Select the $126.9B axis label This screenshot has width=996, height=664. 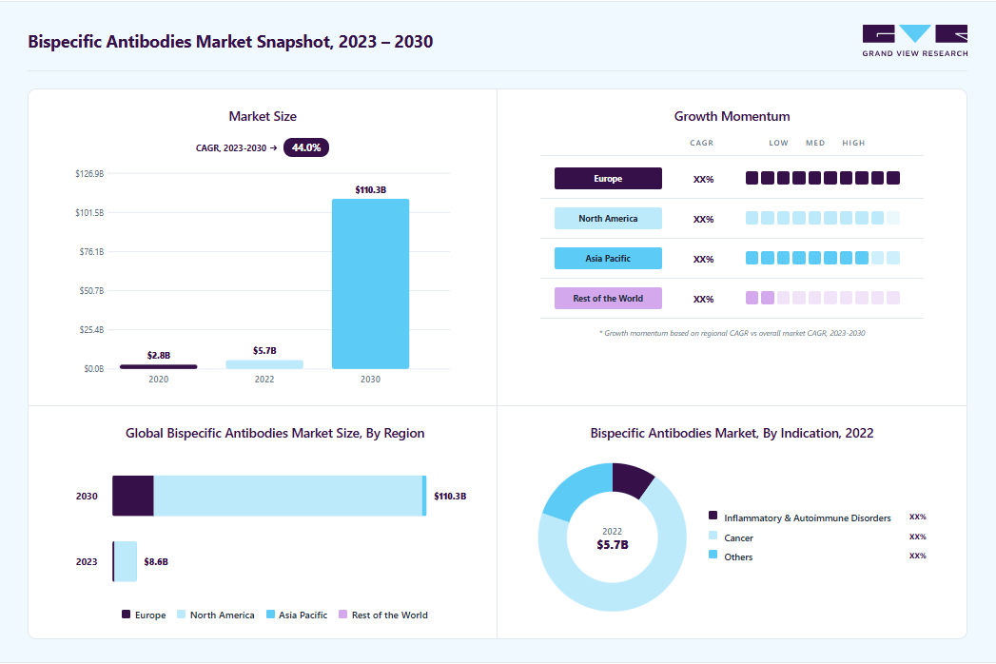point(89,173)
